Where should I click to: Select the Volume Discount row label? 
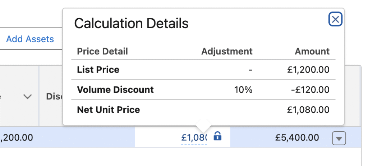pos(115,89)
